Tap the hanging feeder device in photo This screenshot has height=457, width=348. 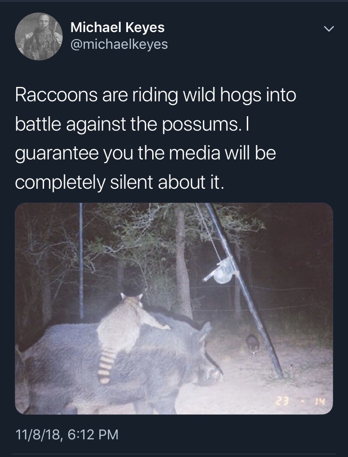click(222, 271)
